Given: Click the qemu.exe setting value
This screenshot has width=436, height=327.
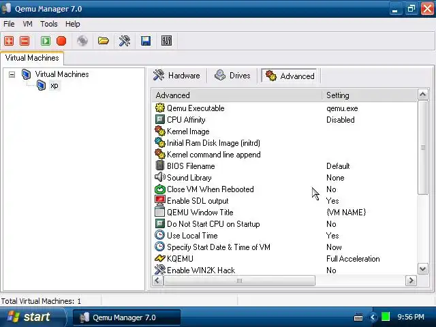Looking at the screenshot, I should (342, 108).
